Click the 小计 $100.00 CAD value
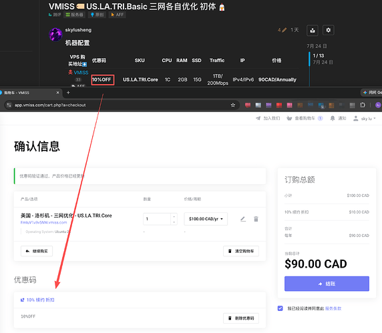Viewport: 382px width, 333px height. [x=358, y=196]
